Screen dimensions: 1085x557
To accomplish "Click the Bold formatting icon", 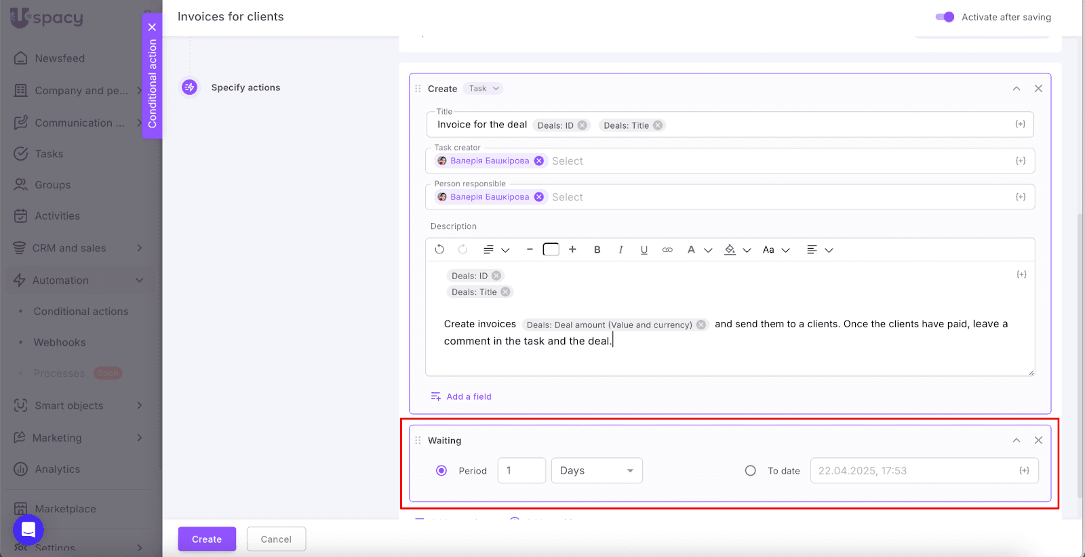I will click(597, 250).
